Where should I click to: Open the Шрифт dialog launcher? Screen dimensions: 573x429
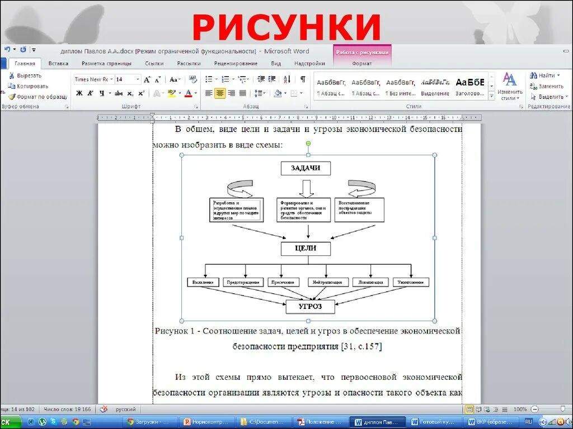tap(196, 107)
